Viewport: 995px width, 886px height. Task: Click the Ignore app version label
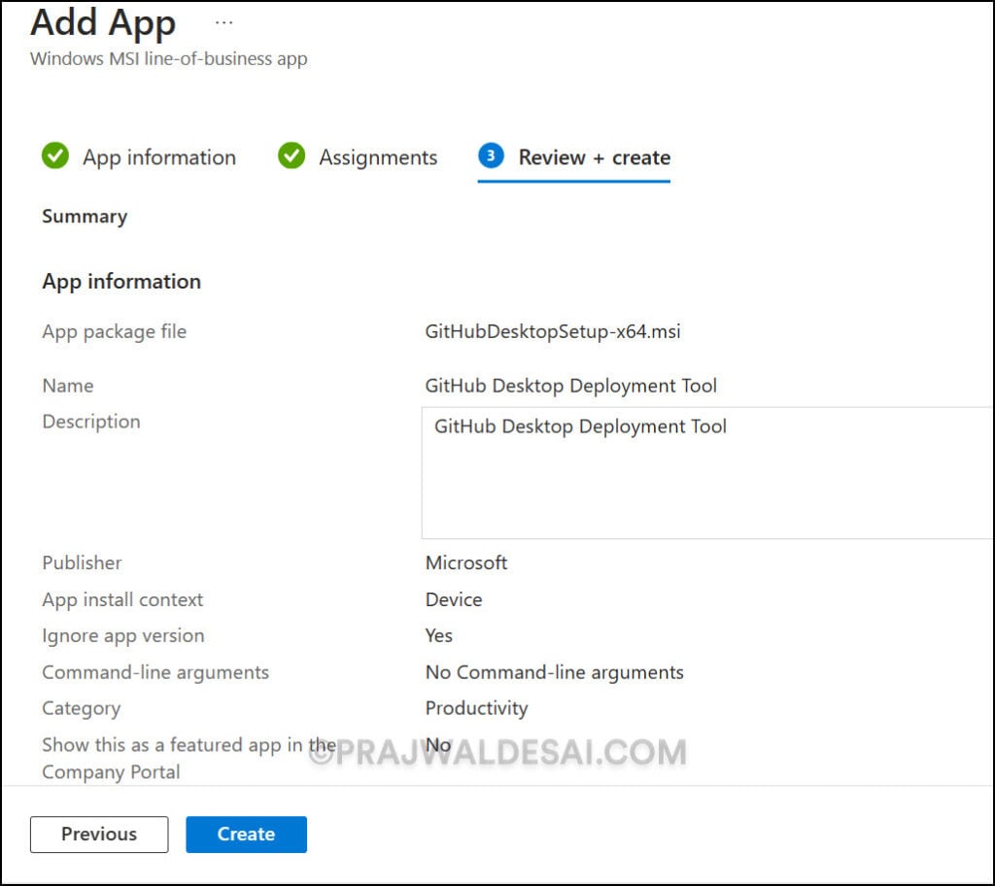coord(123,636)
